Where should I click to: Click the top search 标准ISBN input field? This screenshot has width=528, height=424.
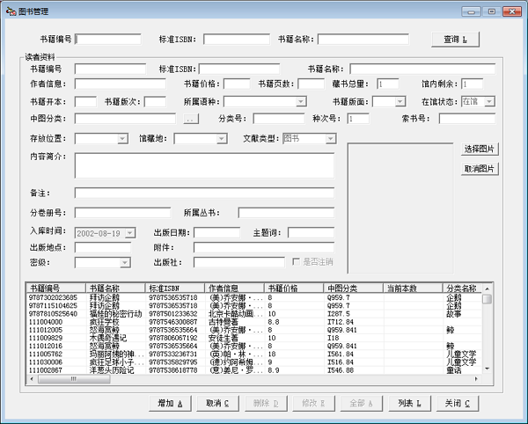pyautogui.click(x=237, y=40)
